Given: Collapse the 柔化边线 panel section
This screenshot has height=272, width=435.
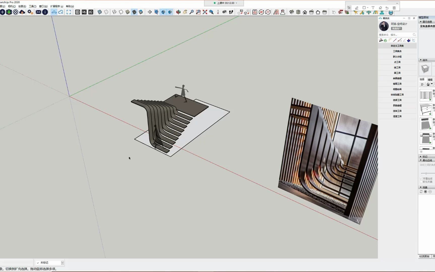Looking at the screenshot, I should [427, 160].
